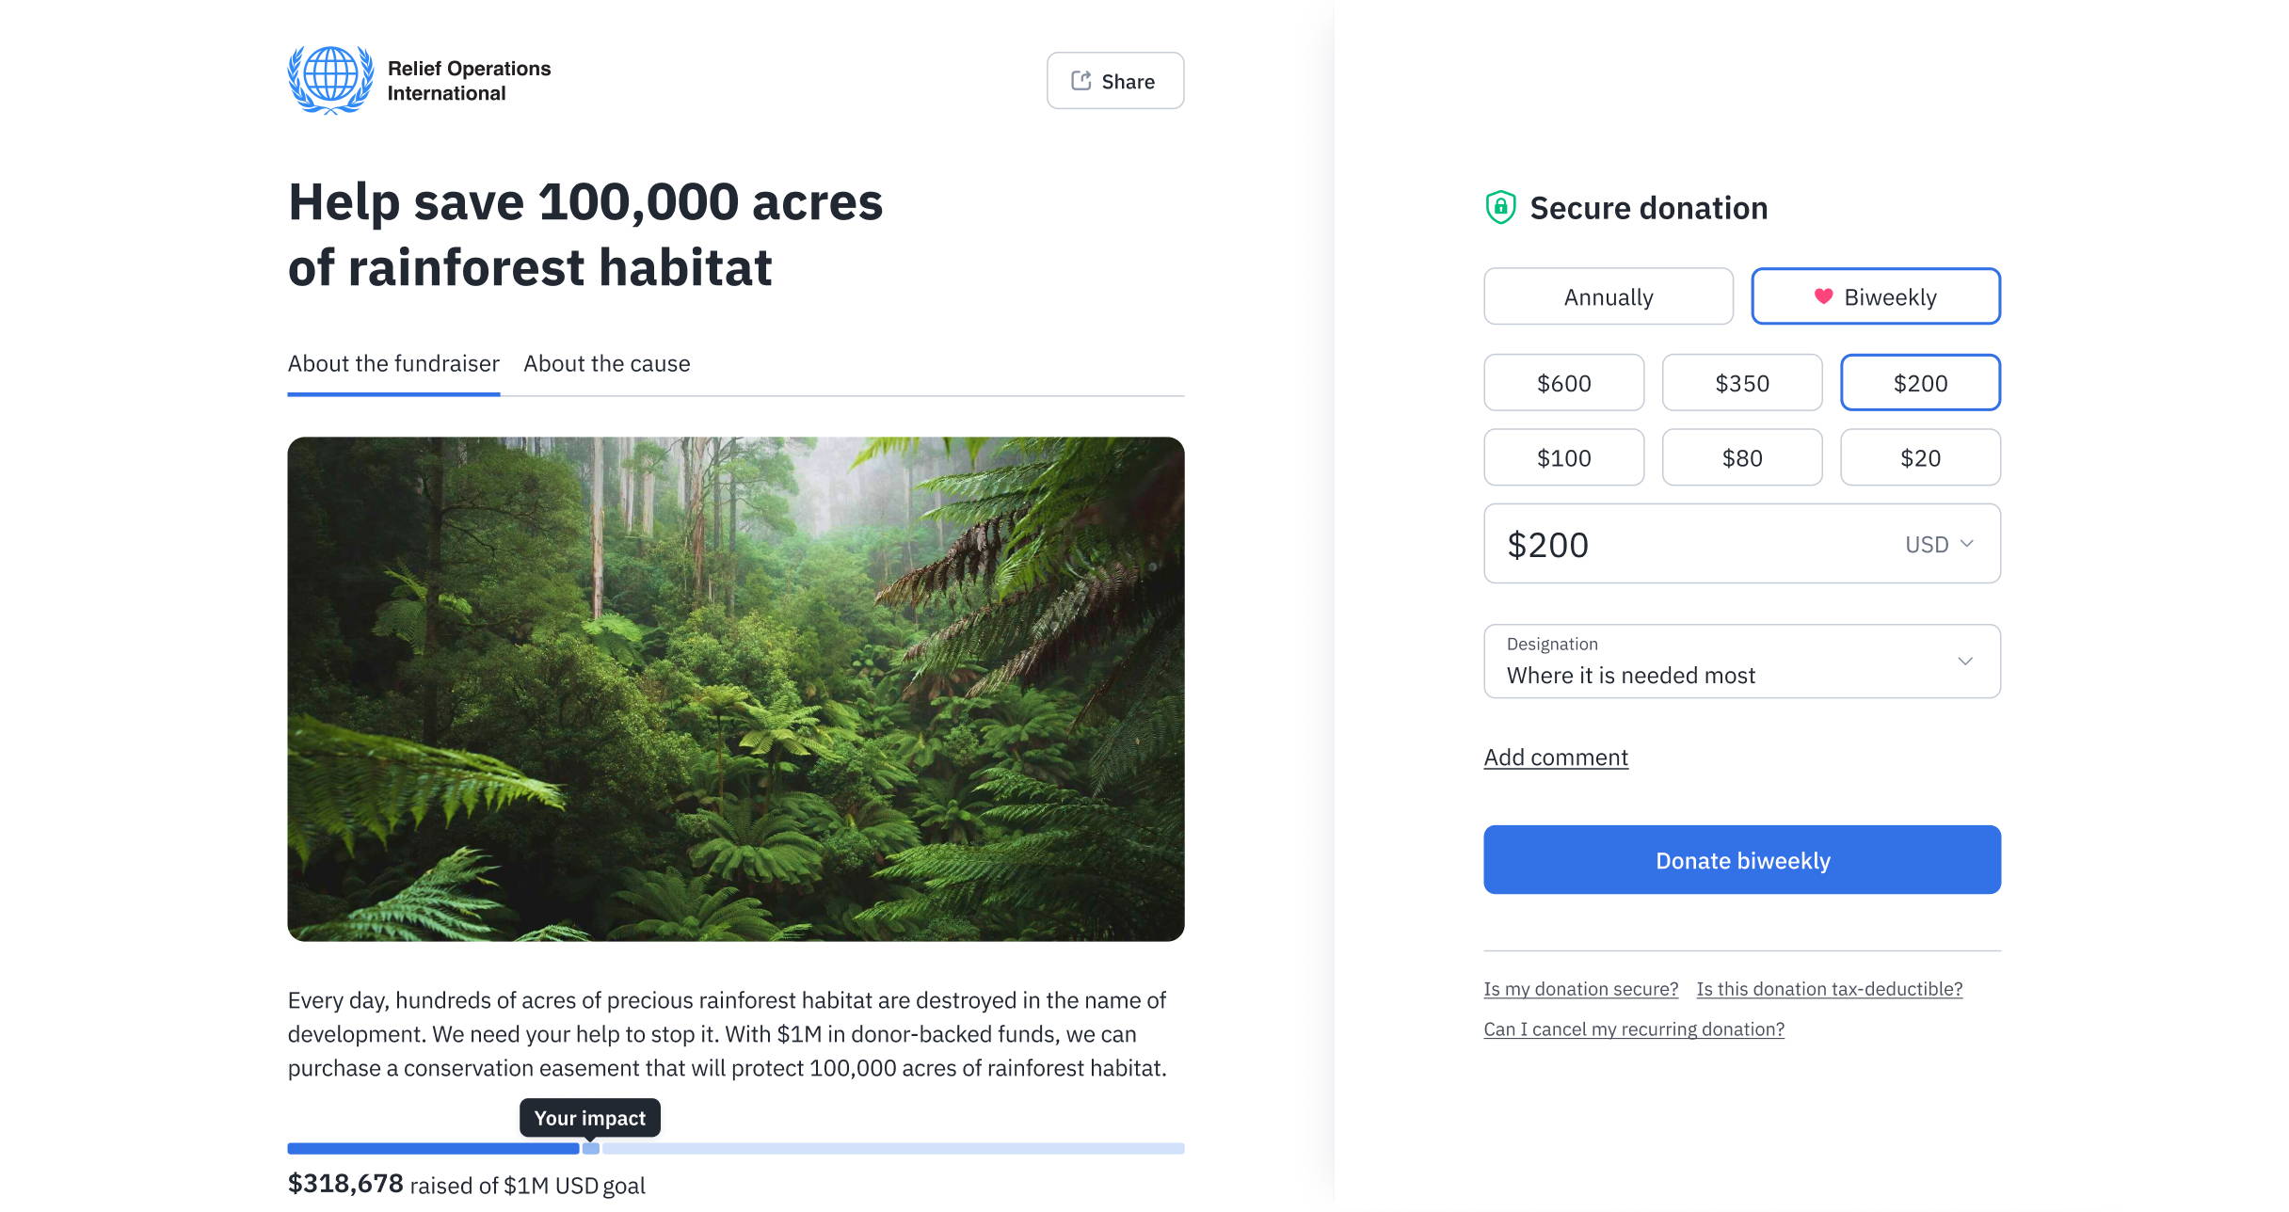
Task: Select the Biweekly donation frequency
Action: tap(1876, 295)
